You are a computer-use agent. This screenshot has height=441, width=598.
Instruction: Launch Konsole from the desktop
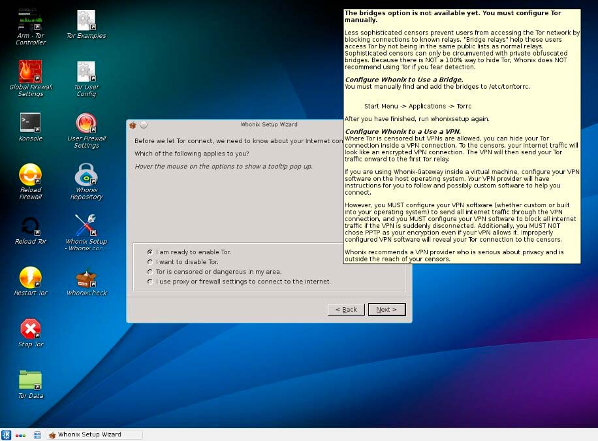click(31, 122)
